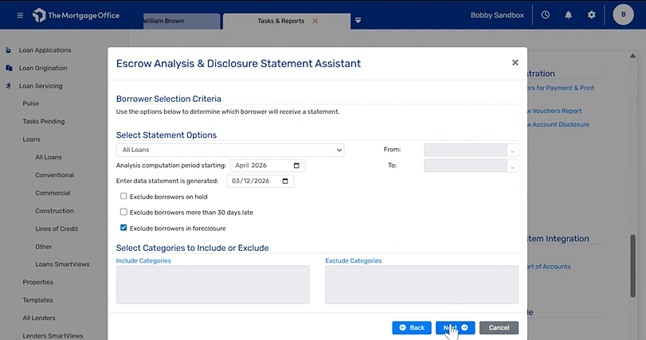Click inside the Include Categories box
This screenshot has width=646, height=340.
[x=213, y=285]
